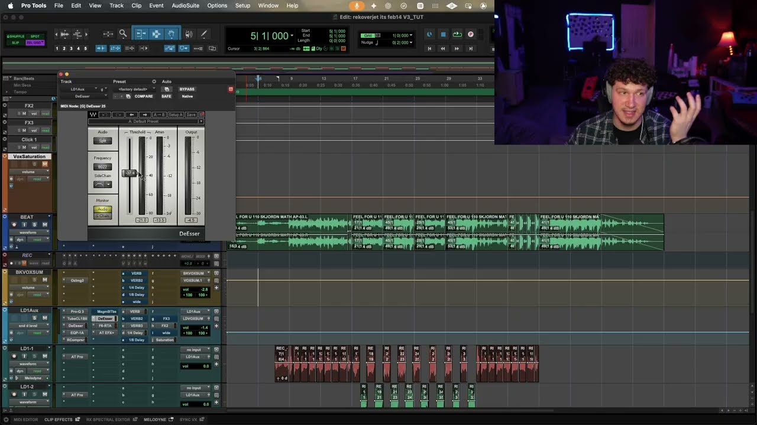Image resolution: width=757 pixels, height=425 pixels.
Task: Open the Apple menu
Action: (x=10, y=5)
